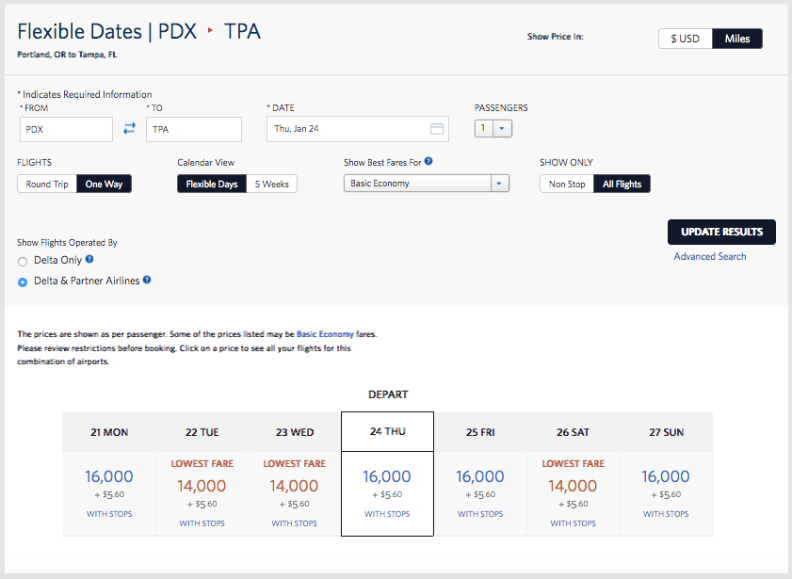Click info icon beside Delta & Partner Airlines

147,280
